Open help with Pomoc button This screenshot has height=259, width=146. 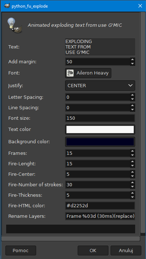21,251
